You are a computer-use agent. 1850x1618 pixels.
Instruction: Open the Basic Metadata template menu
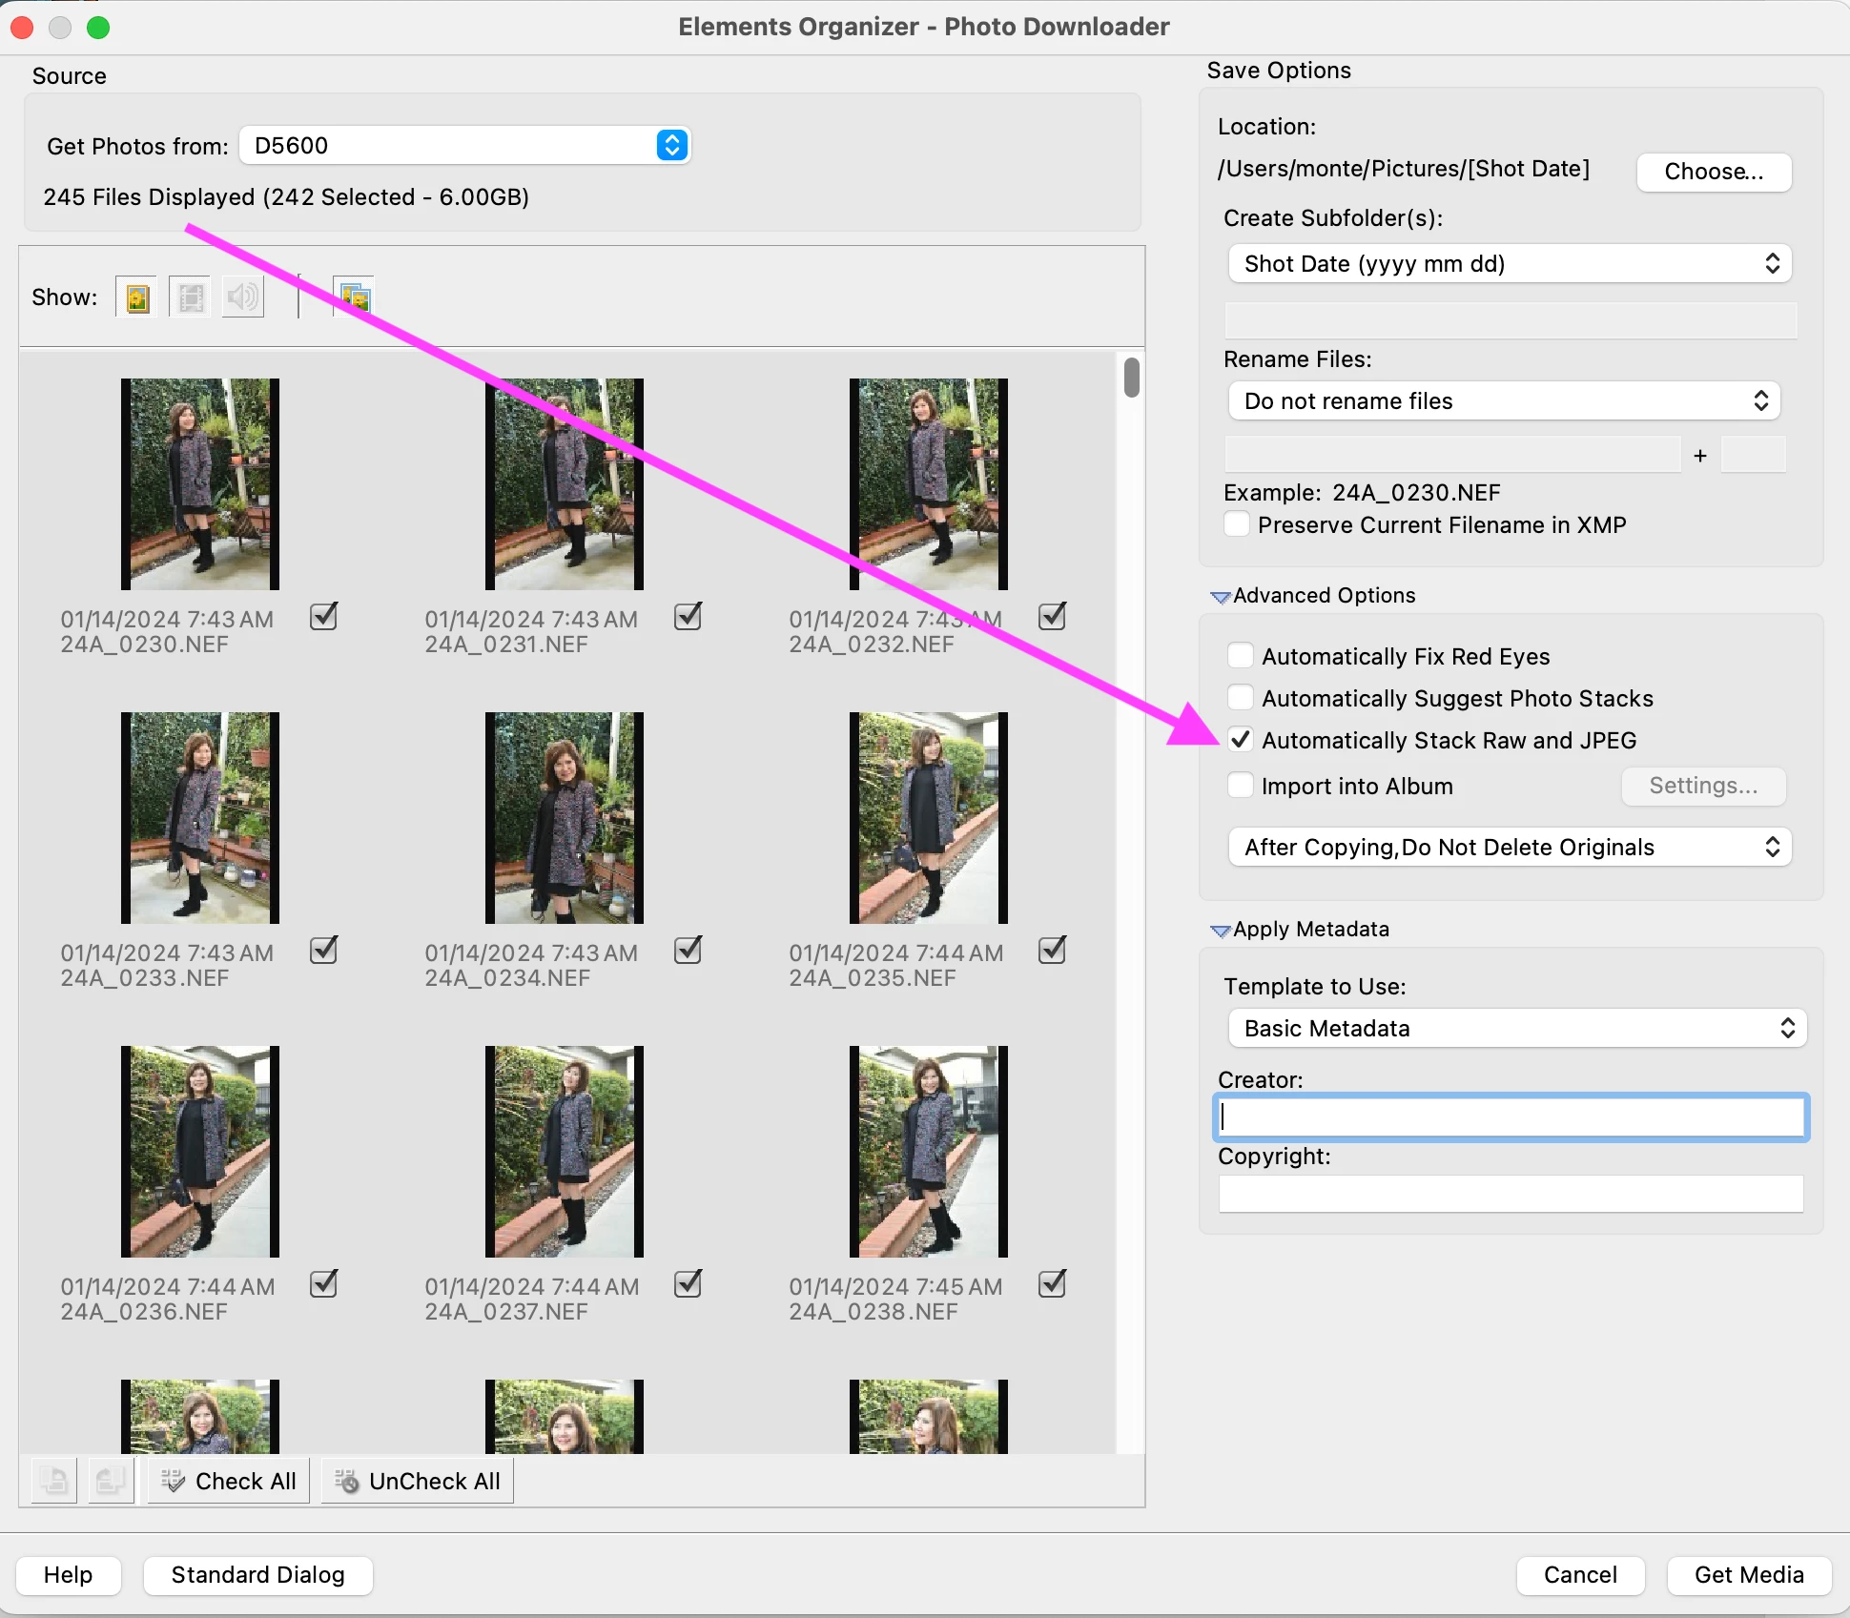(x=1516, y=1029)
